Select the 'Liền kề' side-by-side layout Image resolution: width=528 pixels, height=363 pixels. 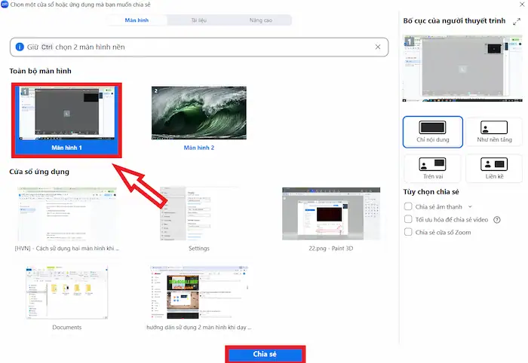coord(494,167)
